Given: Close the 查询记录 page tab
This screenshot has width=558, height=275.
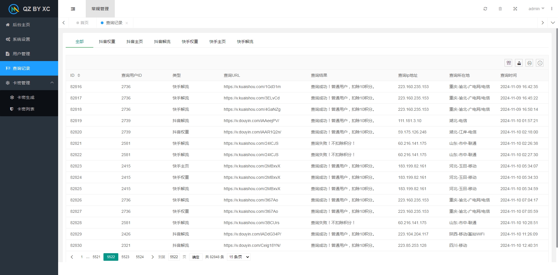Looking at the screenshot, I should [x=127, y=23].
